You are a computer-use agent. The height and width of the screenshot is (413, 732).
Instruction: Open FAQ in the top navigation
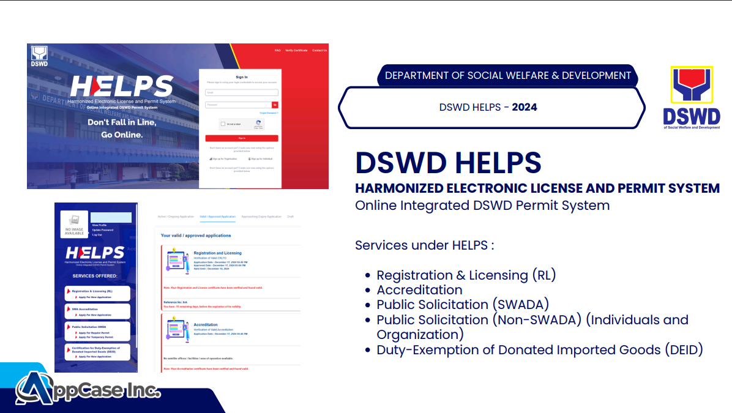click(277, 50)
